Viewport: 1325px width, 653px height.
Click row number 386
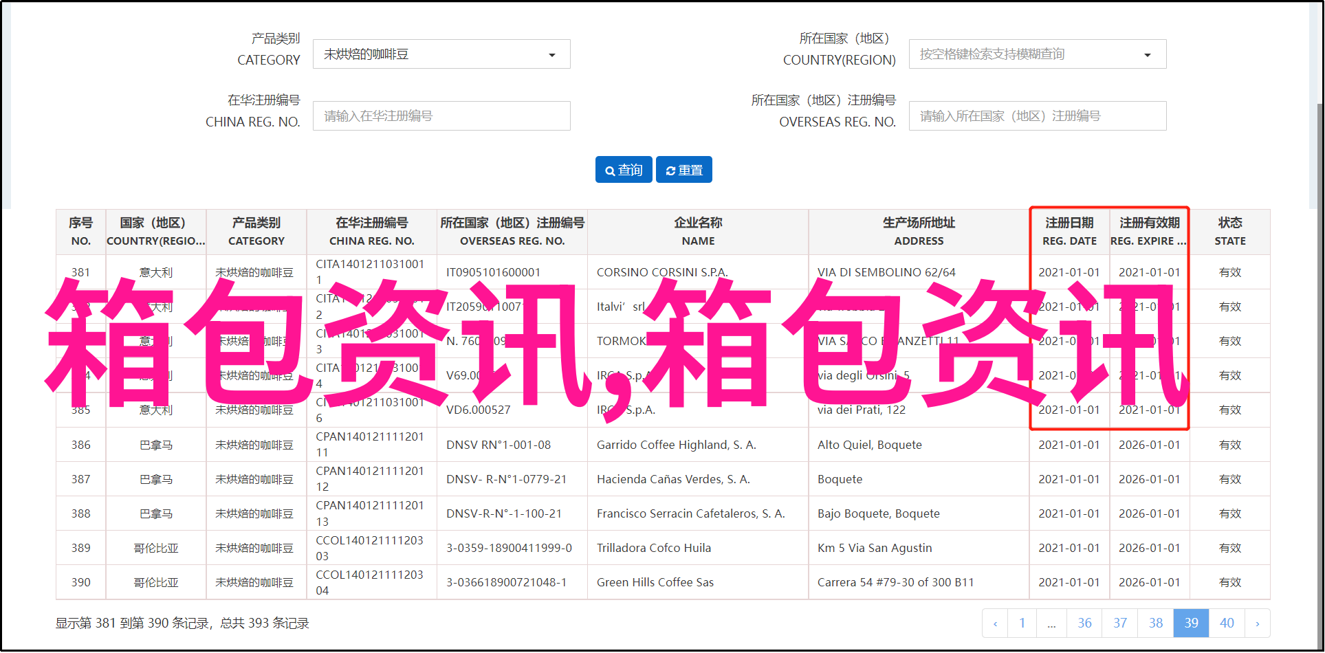(81, 445)
